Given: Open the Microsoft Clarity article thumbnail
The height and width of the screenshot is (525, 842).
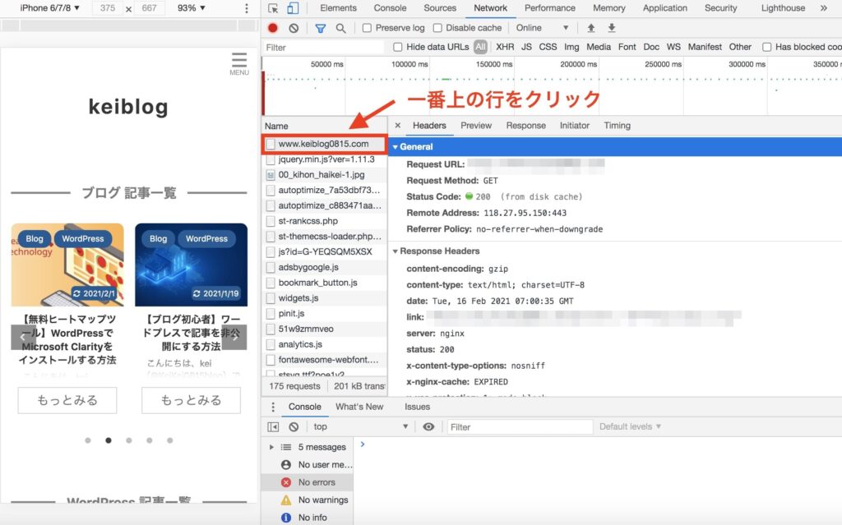Looking at the screenshot, I should tap(67, 265).
